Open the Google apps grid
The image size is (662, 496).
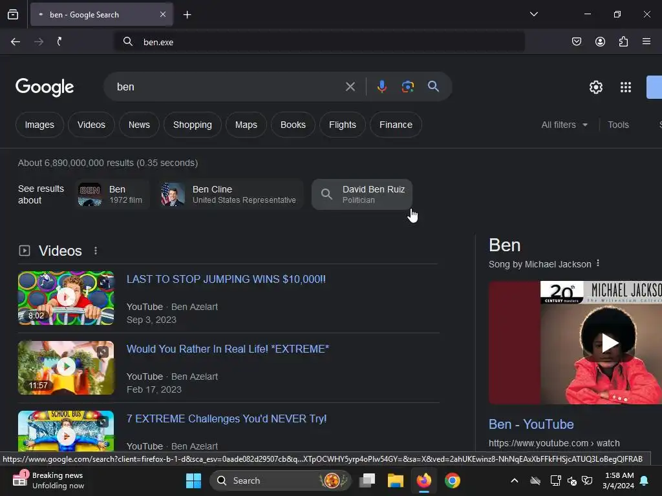(626, 87)
